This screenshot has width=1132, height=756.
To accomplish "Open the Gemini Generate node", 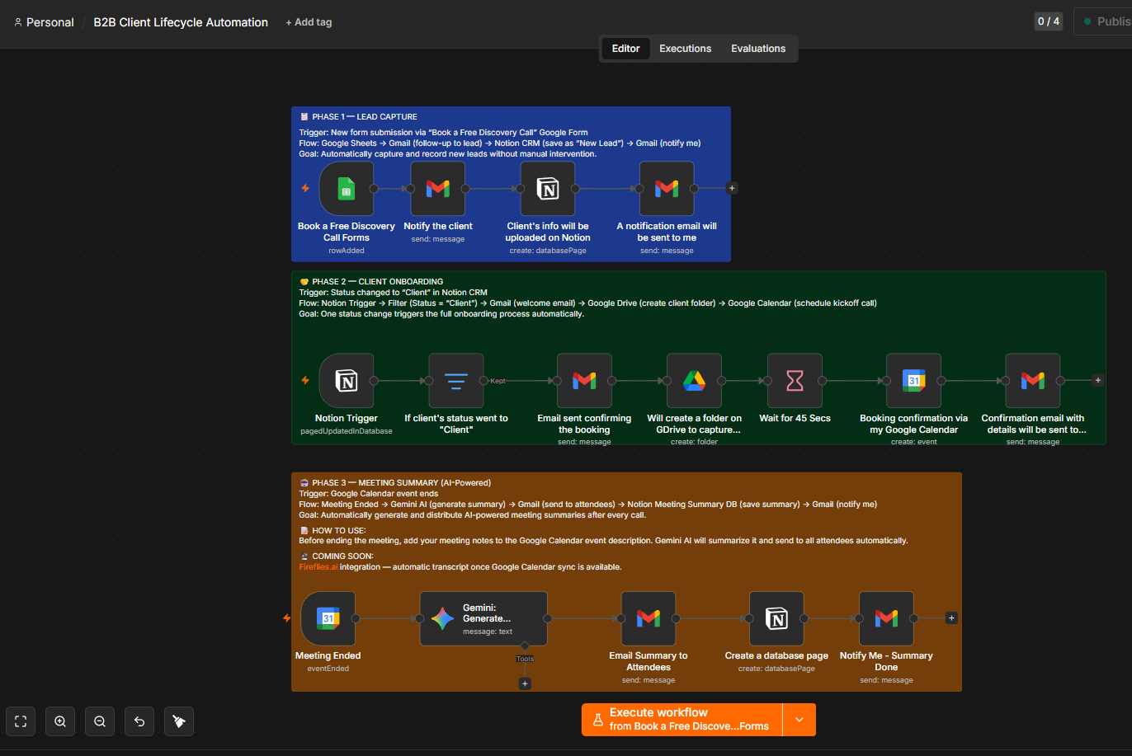I will point(483,618).
